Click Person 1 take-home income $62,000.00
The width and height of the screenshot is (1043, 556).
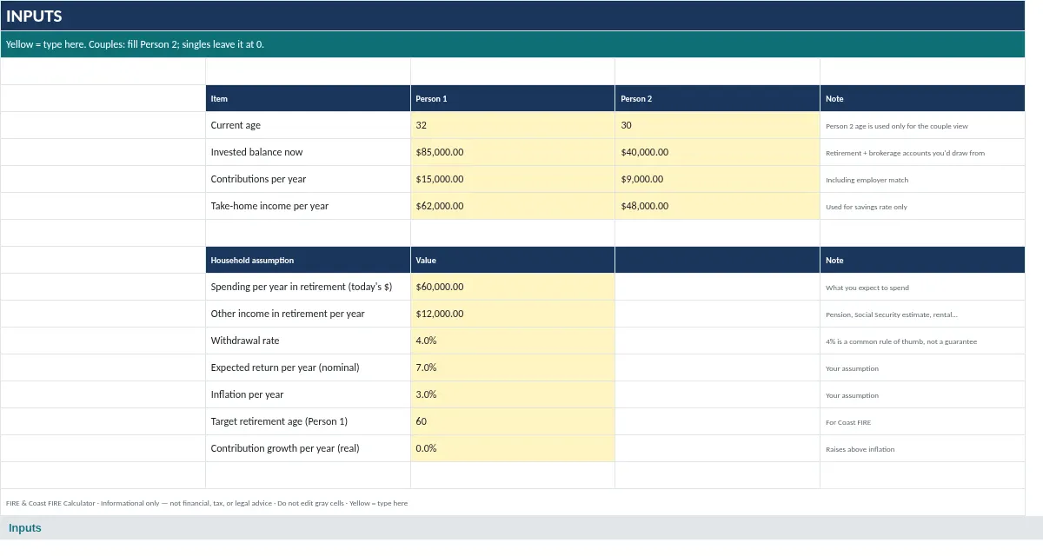click(513, 206)
